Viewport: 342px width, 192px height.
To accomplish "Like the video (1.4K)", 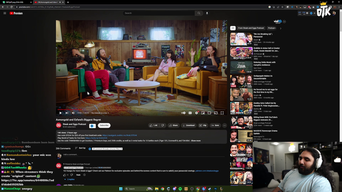I will point(154,125).
